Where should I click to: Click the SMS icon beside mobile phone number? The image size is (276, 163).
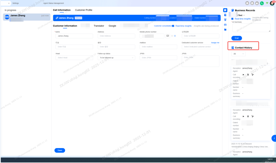coord(167,36)
